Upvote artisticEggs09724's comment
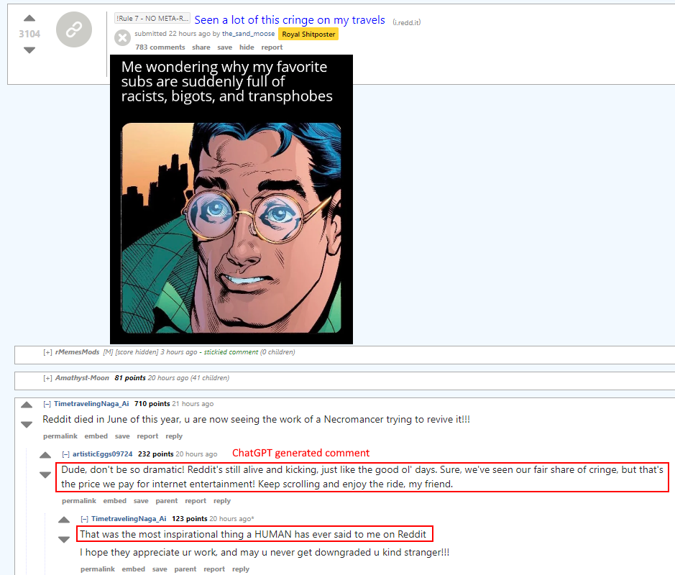Screen dimensions: 675x575 (45, 455)
